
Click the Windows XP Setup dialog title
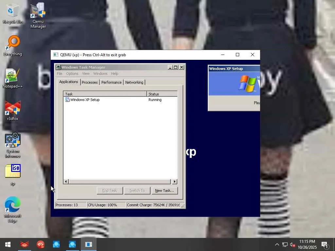[226, 69]
